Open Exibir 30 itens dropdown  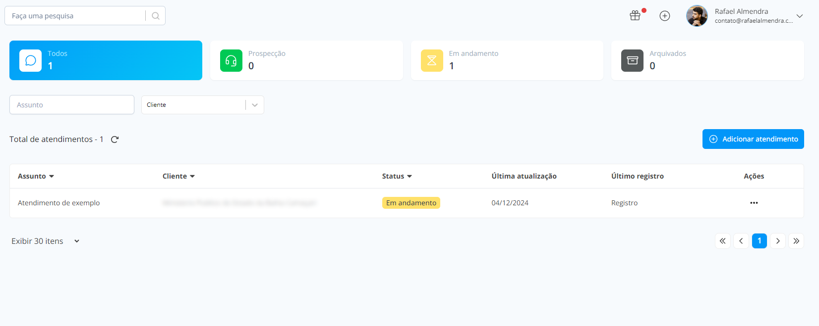[46, 241]
